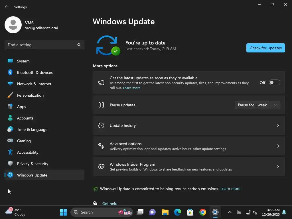Image resolution: width=292 pixels, height=219 pixels.
Task: Click Learn more under latest updates description
Action: [131, 88]
